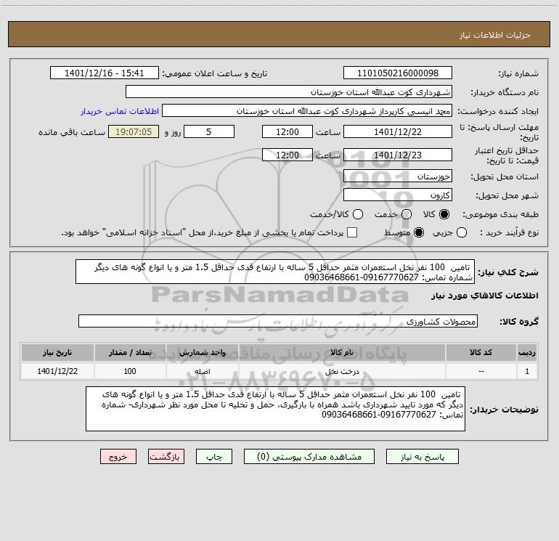Select the خدمت radio button
The height and width of the screenshot is (541, 559).
(407, 214)
